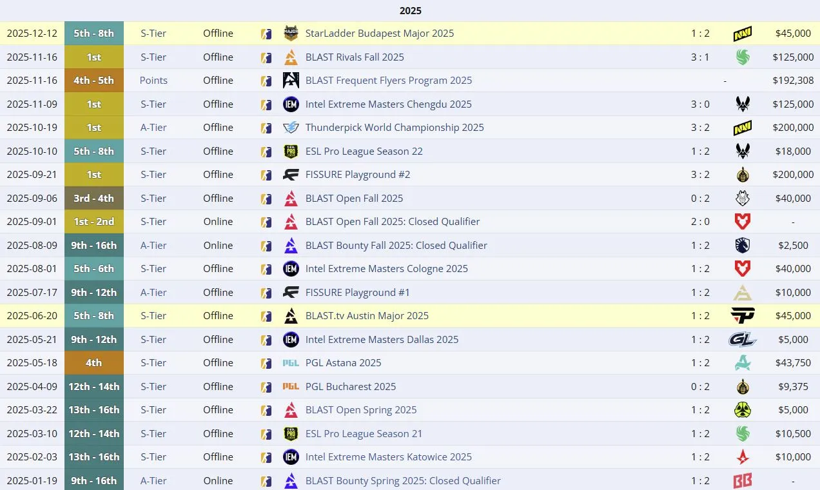Select the $192,308 prize value
This screenshot has width=820, height=490.
(793, 81)
